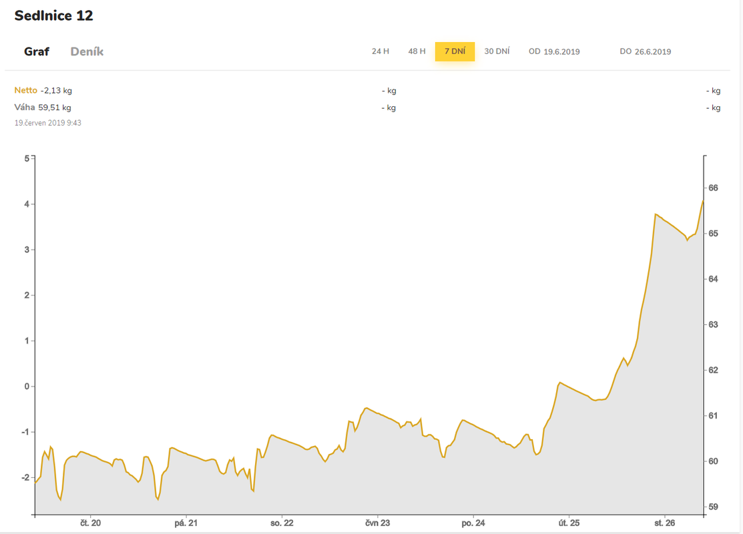
Task: Click the čvn 23 axis label
Action: coord(378,523)
